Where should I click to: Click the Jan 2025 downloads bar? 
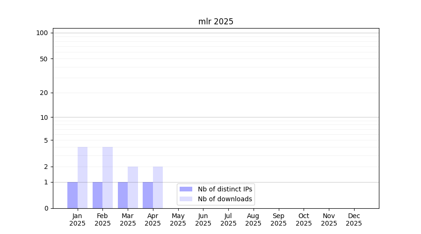click(82, 178)
